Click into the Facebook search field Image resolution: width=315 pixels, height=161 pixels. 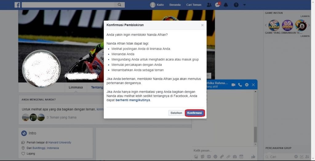click(68, 5)
